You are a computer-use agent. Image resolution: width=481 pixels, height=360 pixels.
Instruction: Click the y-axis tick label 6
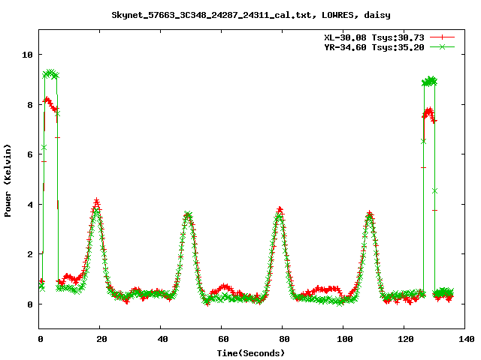click(30, 154)
